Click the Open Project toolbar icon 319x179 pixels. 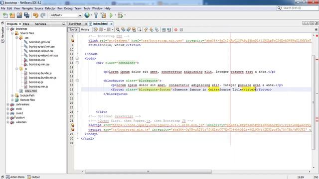pyautogui.click(x=19, y=15)
